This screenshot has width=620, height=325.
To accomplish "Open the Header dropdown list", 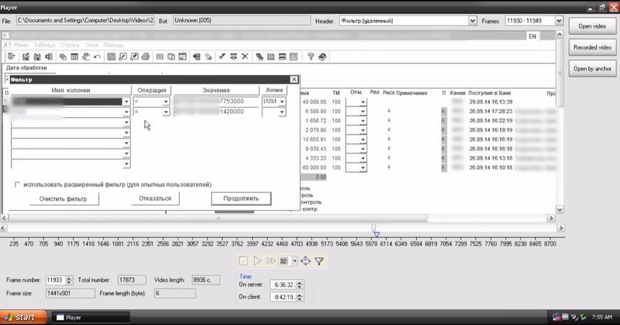I will 472,21.
